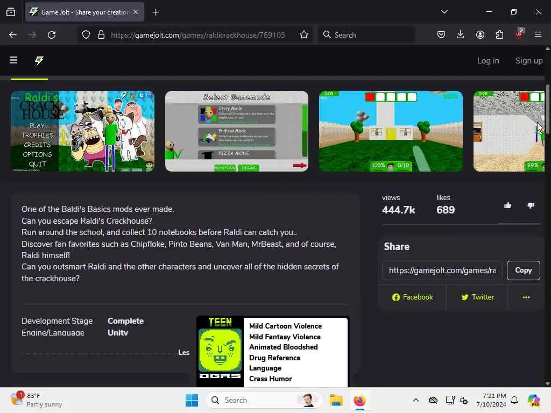Click the TEEN rating face image

click(220, 350)
